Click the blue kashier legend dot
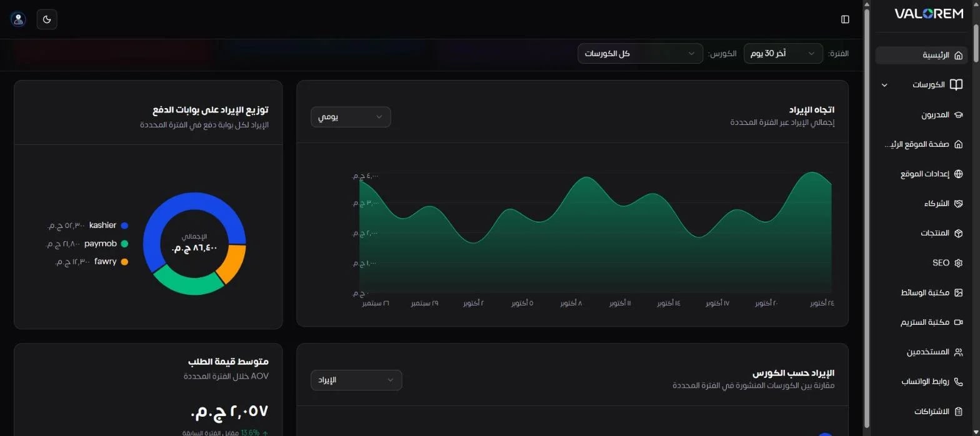 pos(124,225)
